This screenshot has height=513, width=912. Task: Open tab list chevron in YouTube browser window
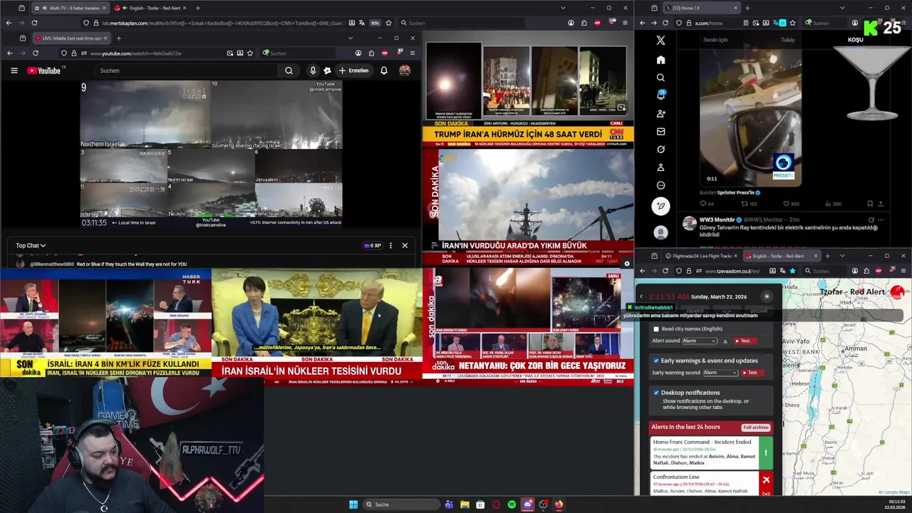tap(350, 38)
